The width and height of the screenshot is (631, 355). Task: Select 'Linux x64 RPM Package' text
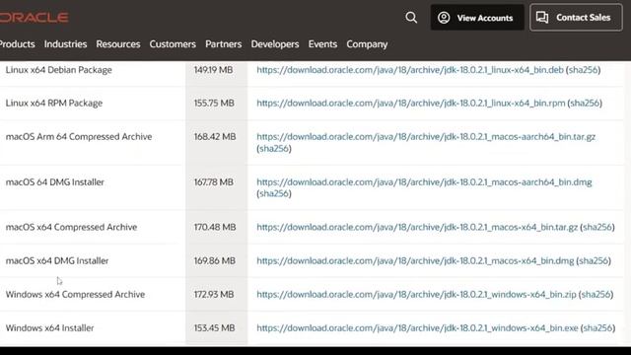(54, 103)
